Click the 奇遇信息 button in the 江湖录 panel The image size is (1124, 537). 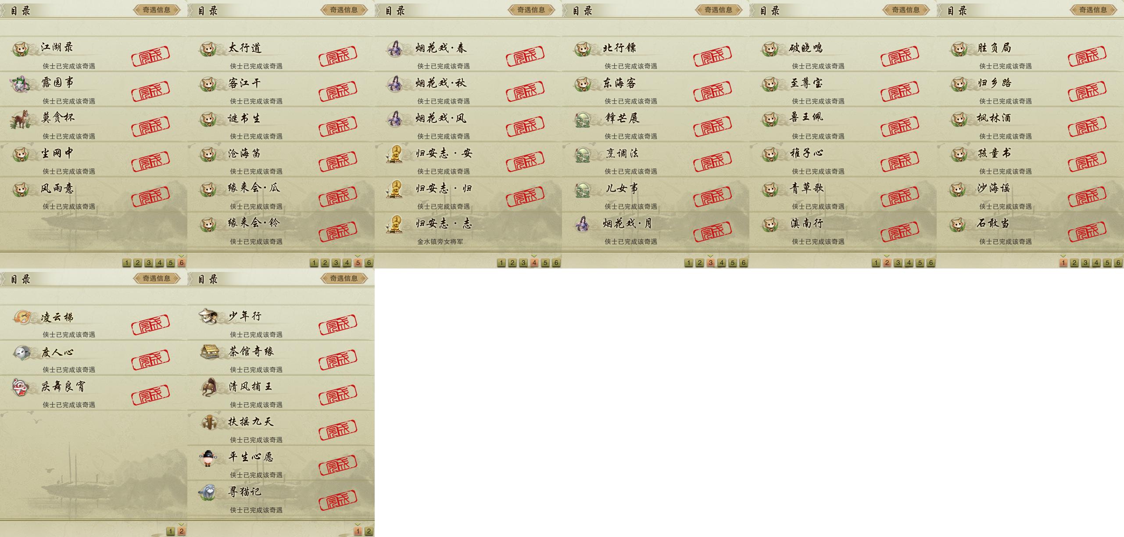click(x=157, y=10)
